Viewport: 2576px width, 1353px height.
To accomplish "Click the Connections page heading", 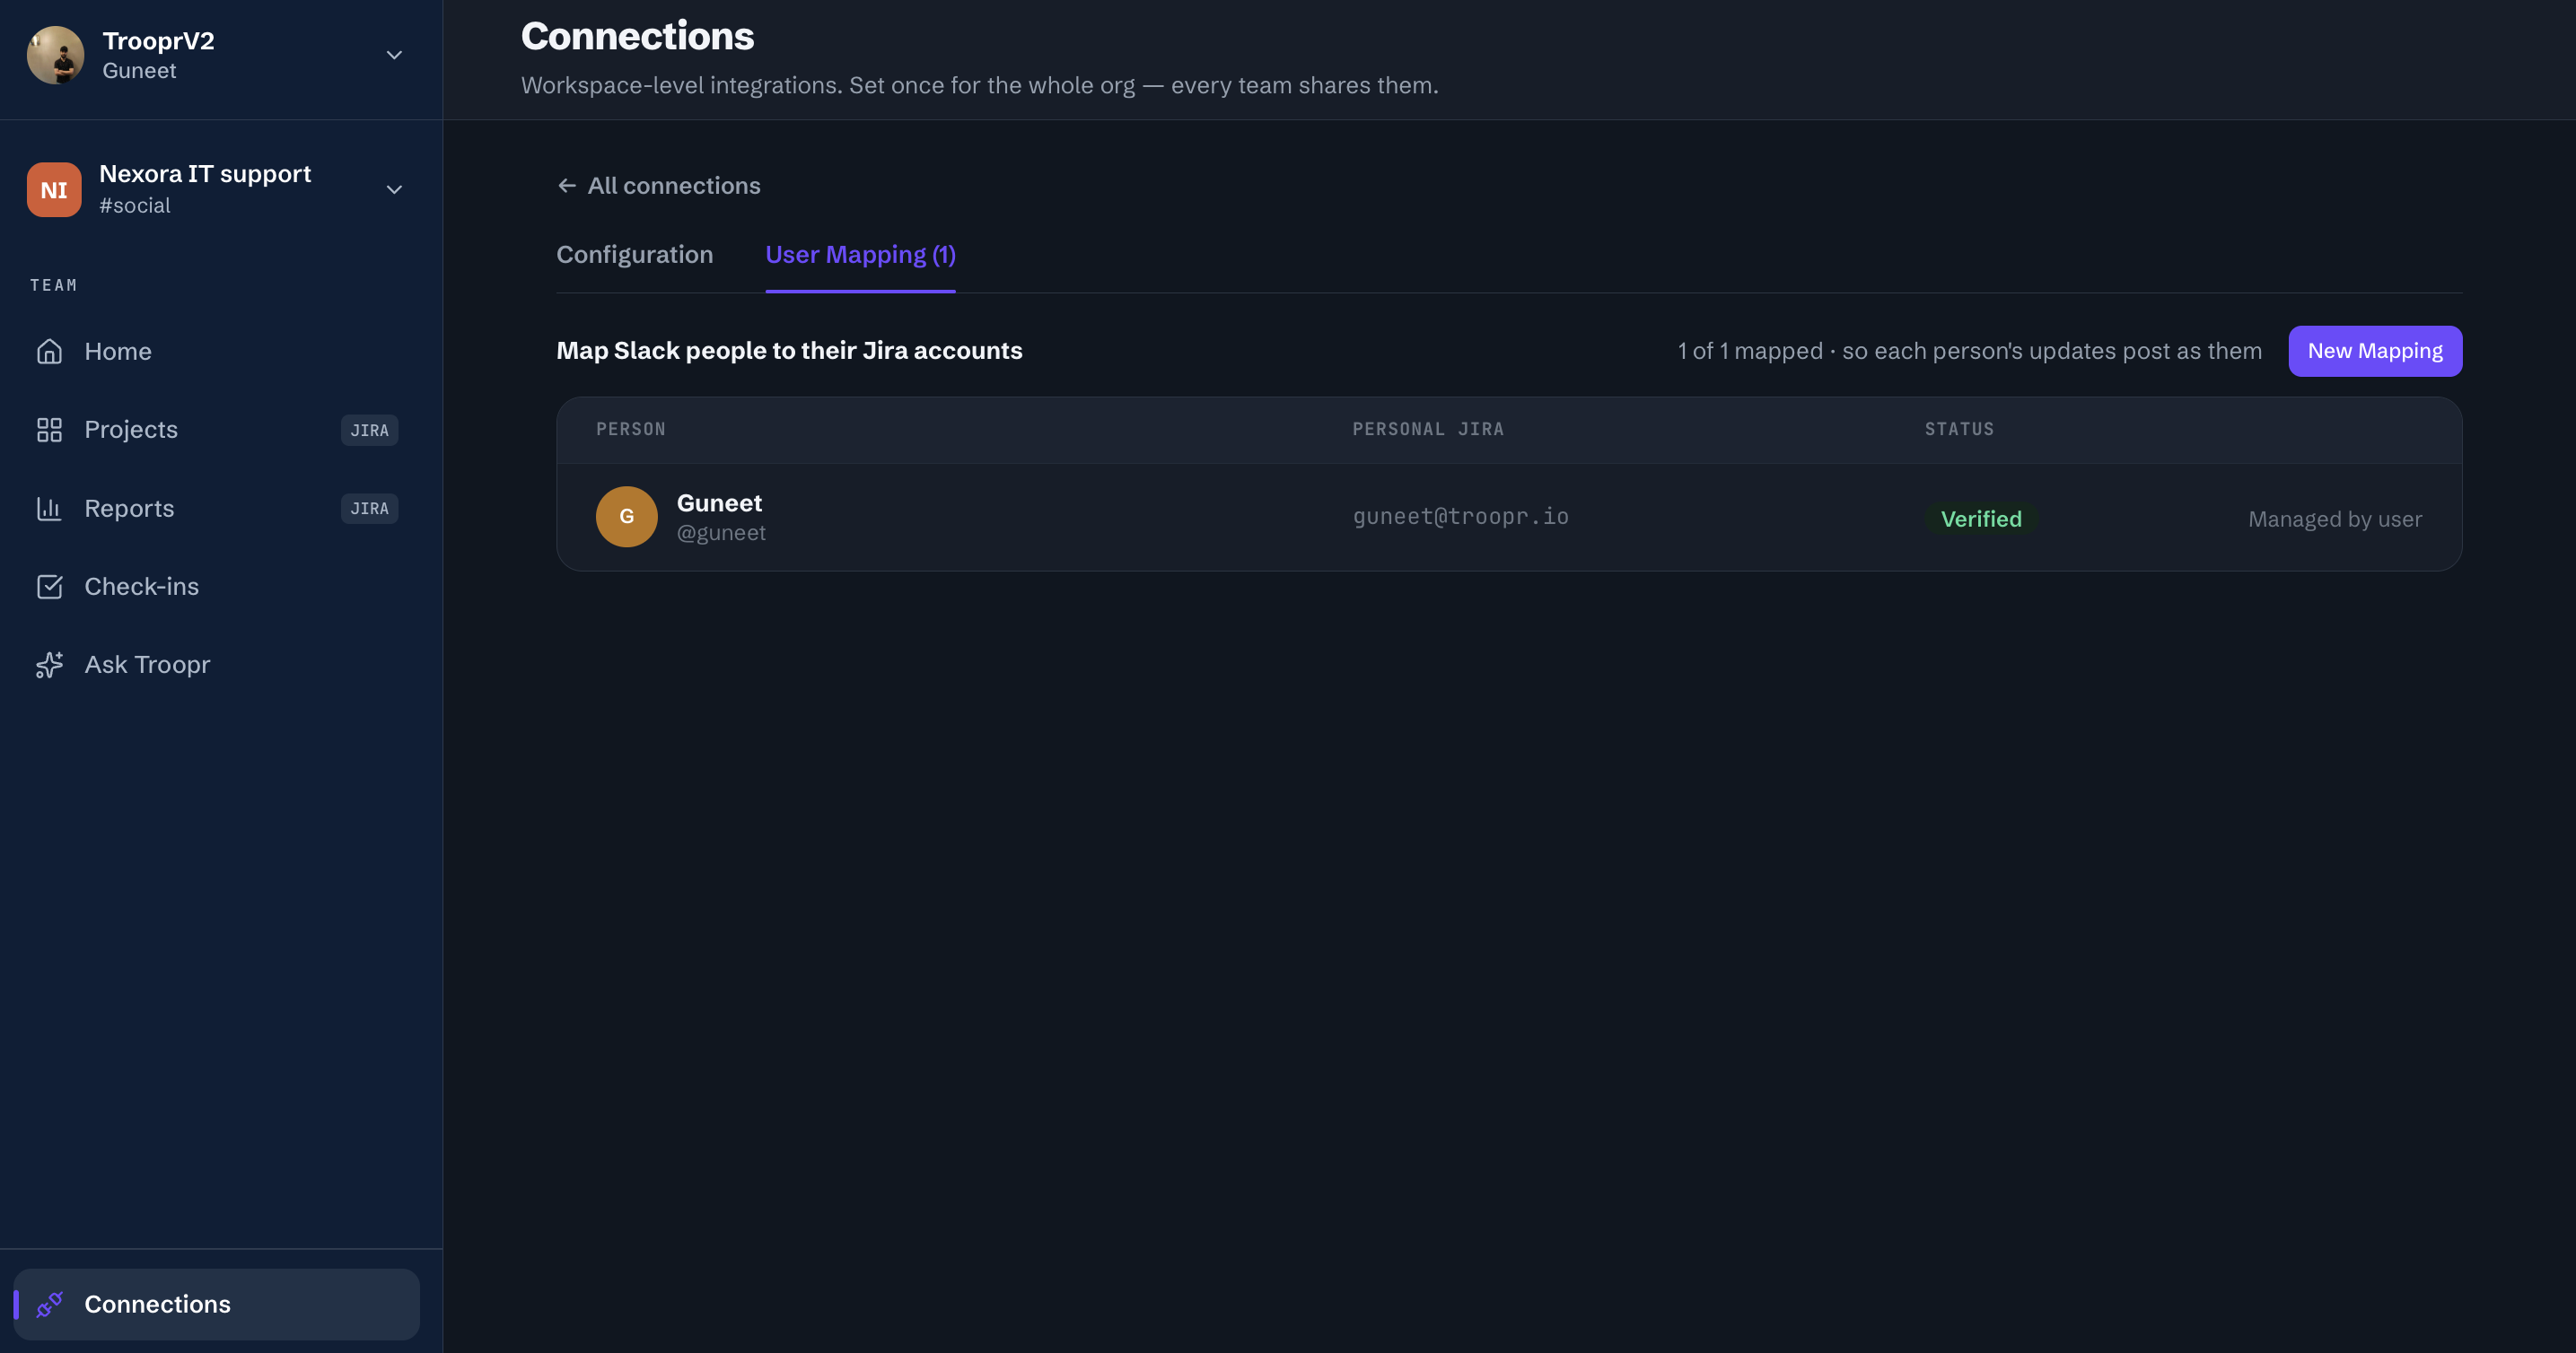I will pyautogui.click(x=637, y=37).
